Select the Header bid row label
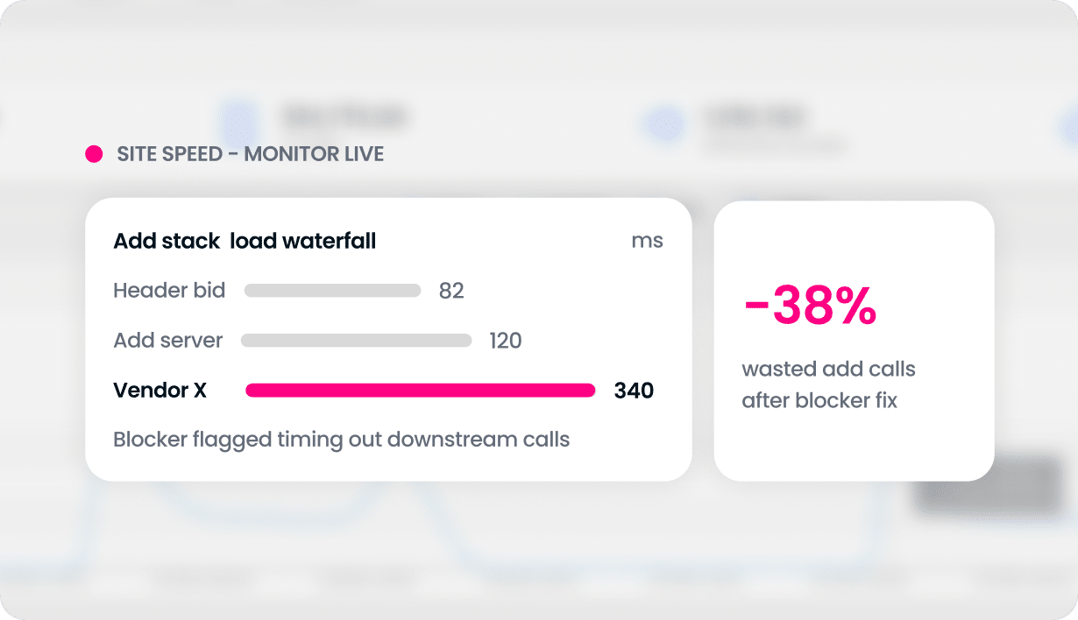 pos(169,291)
